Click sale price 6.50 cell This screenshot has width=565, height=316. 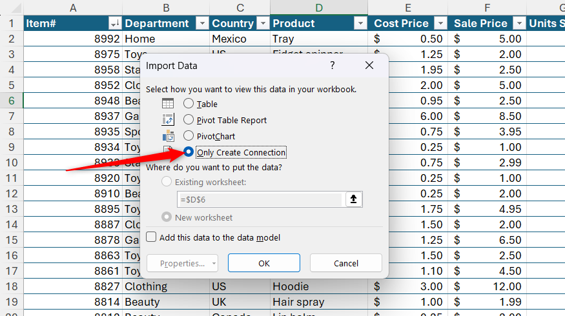[487, 240]
